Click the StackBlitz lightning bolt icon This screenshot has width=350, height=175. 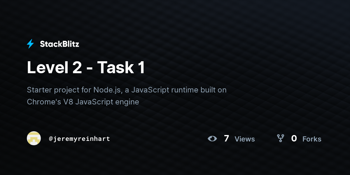coord(30,44)
